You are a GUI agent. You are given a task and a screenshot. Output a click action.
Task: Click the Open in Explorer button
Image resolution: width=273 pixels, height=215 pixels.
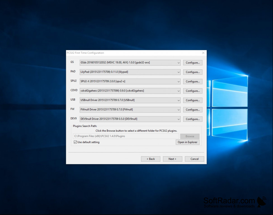(x=187, y=142)
